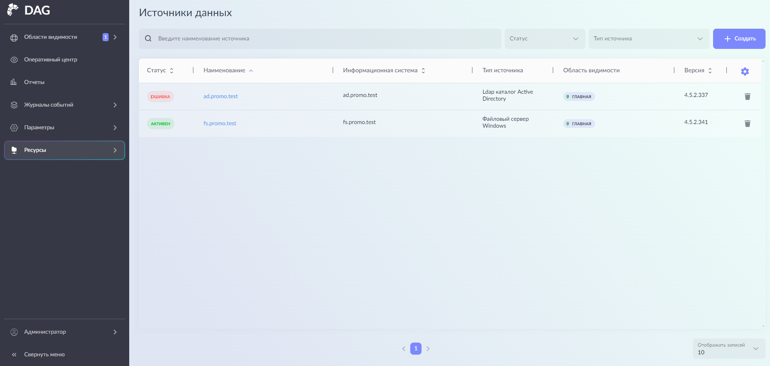770x366 pixels.
Task: Sort by Статус column arrows
Action: click(172, 71)
